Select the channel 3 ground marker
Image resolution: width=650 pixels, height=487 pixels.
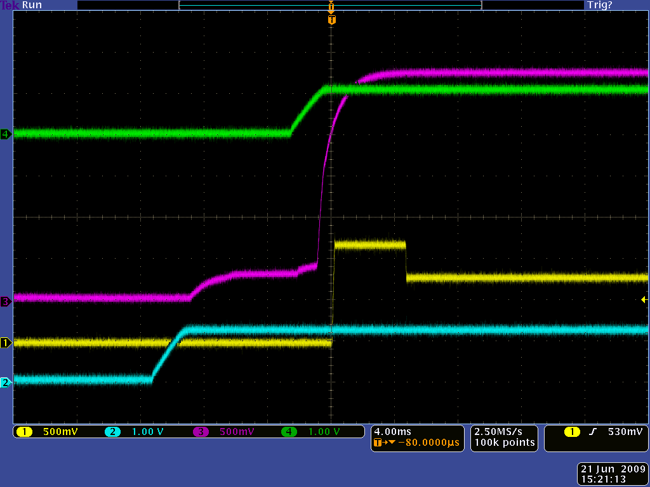click(6, 302)
